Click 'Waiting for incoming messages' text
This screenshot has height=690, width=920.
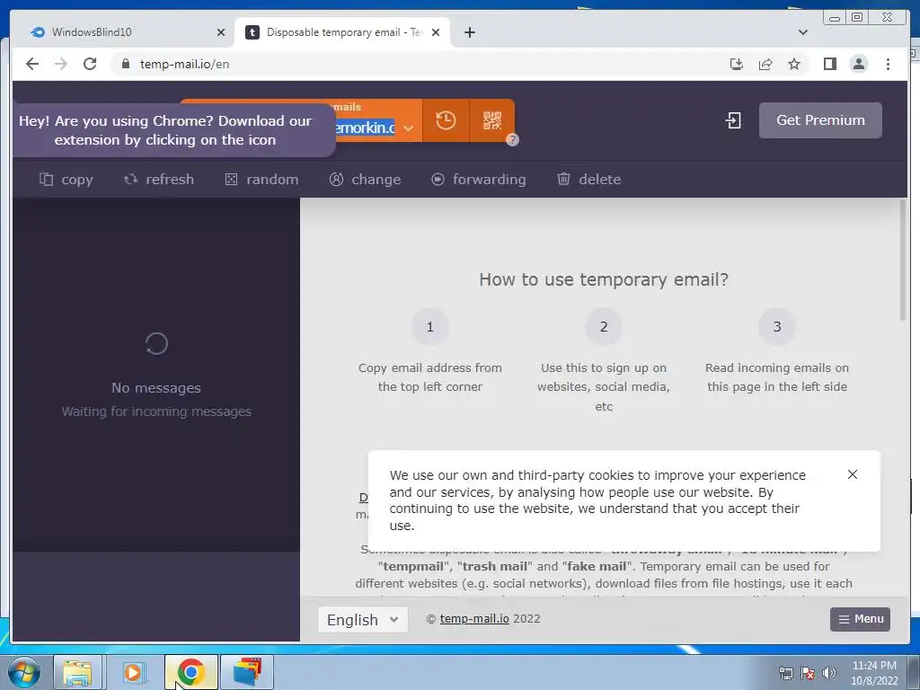coord(156,411)
